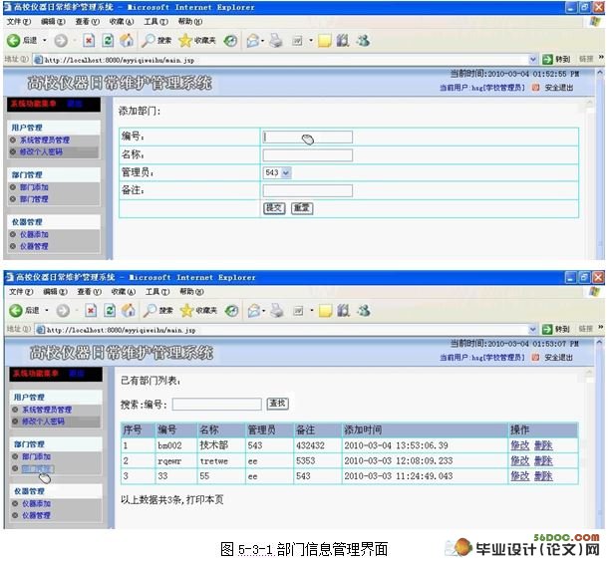Open the 工具(T) menu in the top window
Viewport: 608px width, 563px height.
tap(155, 21)
